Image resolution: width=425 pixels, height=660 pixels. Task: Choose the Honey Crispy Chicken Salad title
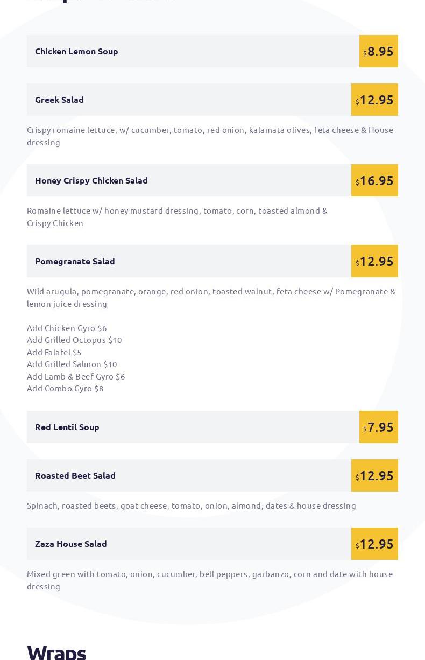click(91, 180)
